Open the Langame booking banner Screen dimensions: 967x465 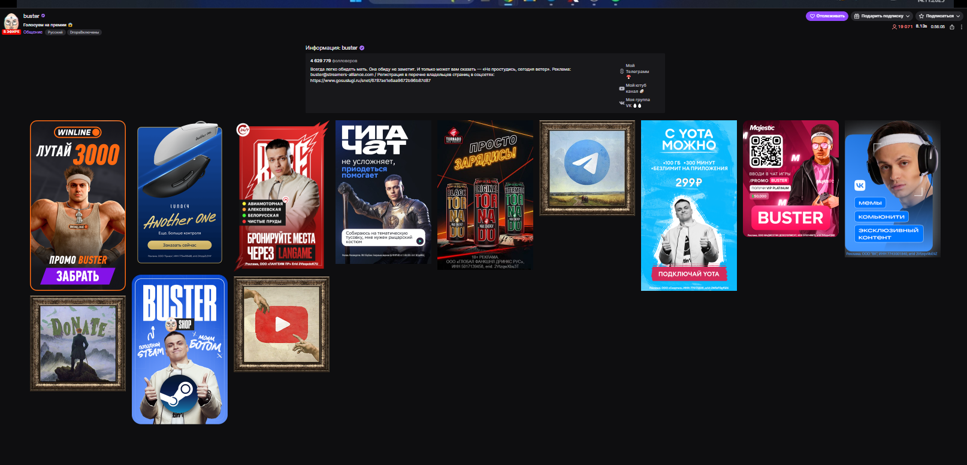(282, 194)
